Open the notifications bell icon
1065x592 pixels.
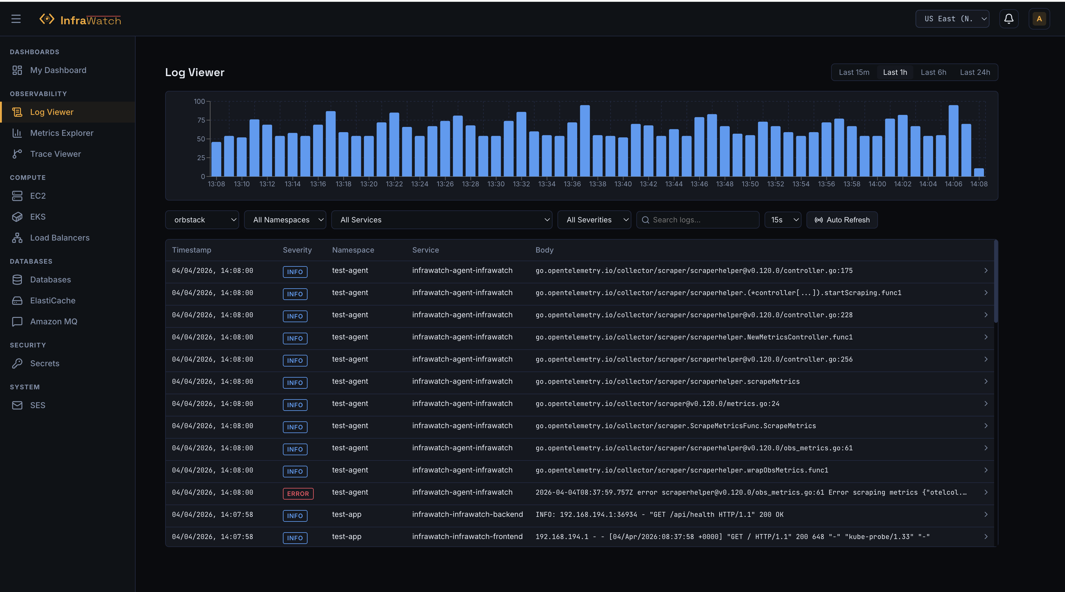[1009, 18]
